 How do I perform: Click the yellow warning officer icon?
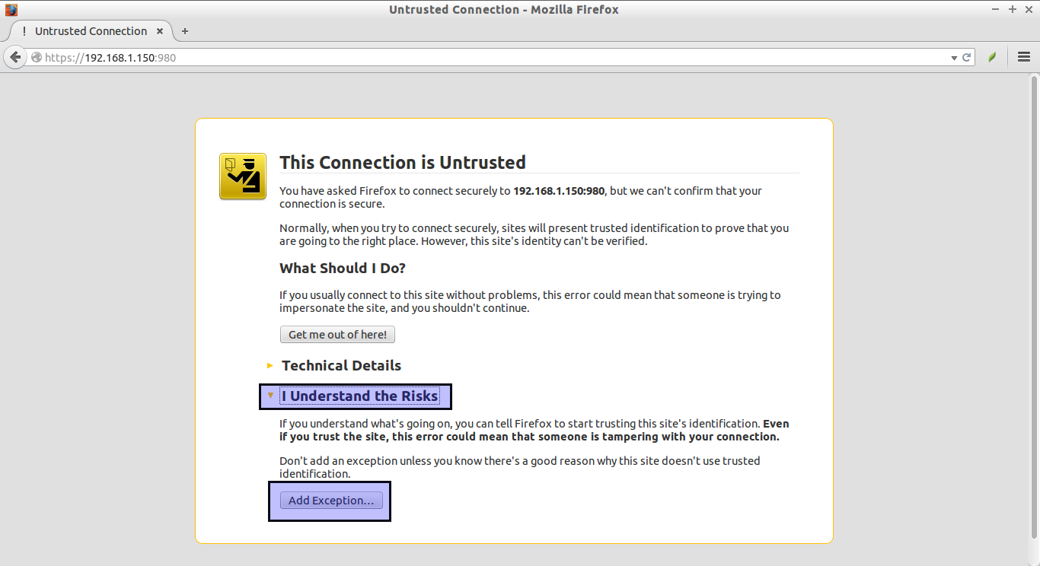(243, 176)
